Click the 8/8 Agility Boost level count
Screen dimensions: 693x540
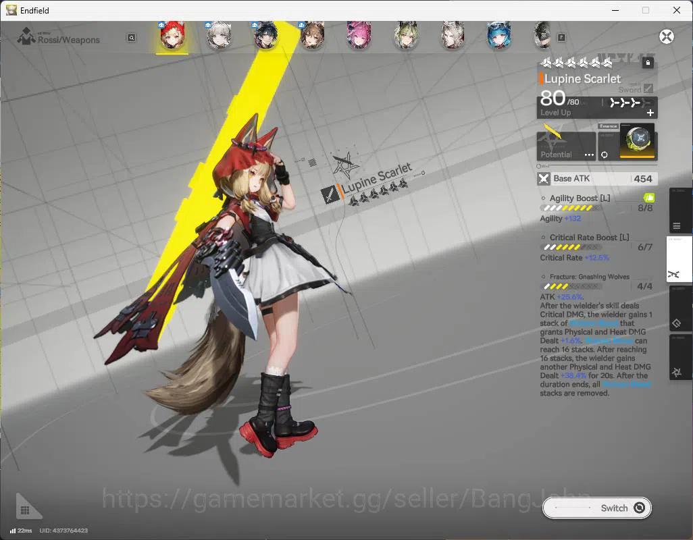(x=645, y=208)
